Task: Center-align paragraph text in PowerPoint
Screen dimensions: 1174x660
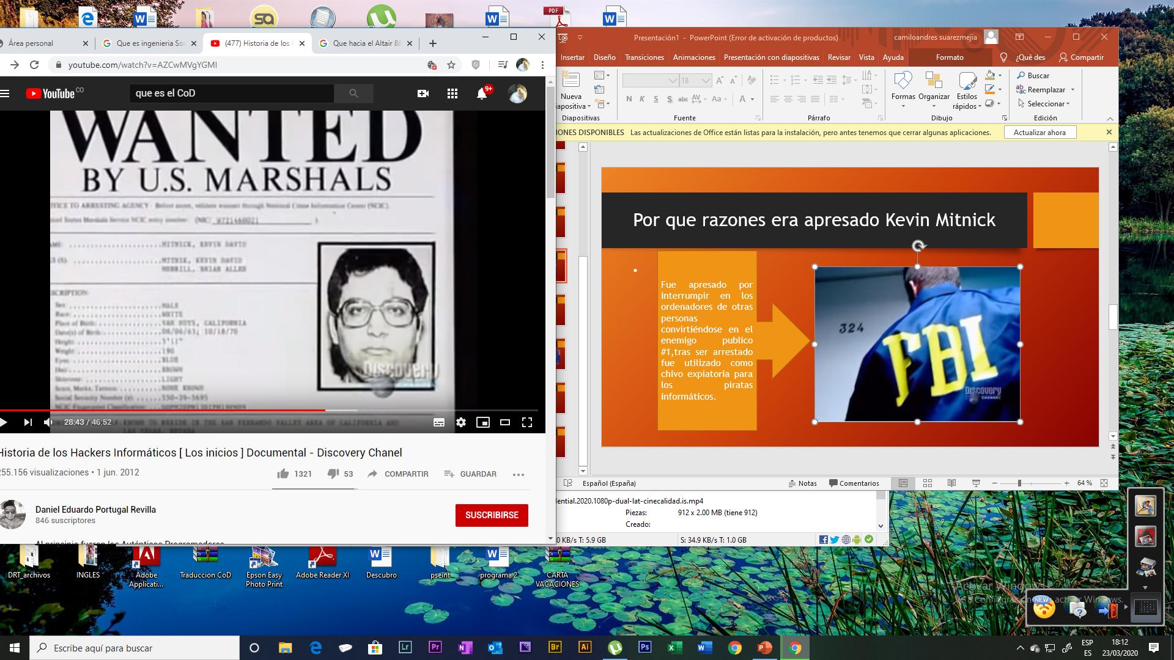Action: coord(788,99)
